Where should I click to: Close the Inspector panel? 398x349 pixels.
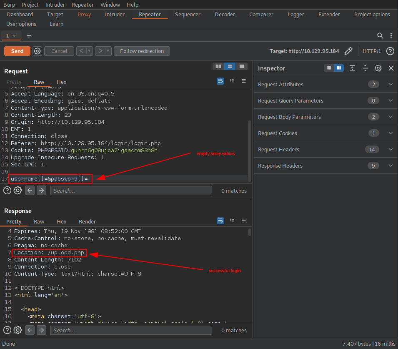pos(391,68)
